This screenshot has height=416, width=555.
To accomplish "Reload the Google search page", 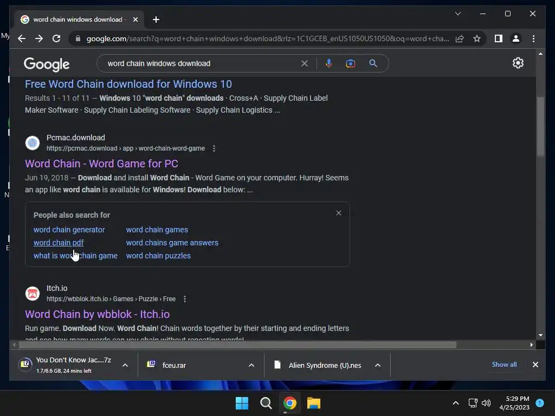I will click(x=56, y=38).
